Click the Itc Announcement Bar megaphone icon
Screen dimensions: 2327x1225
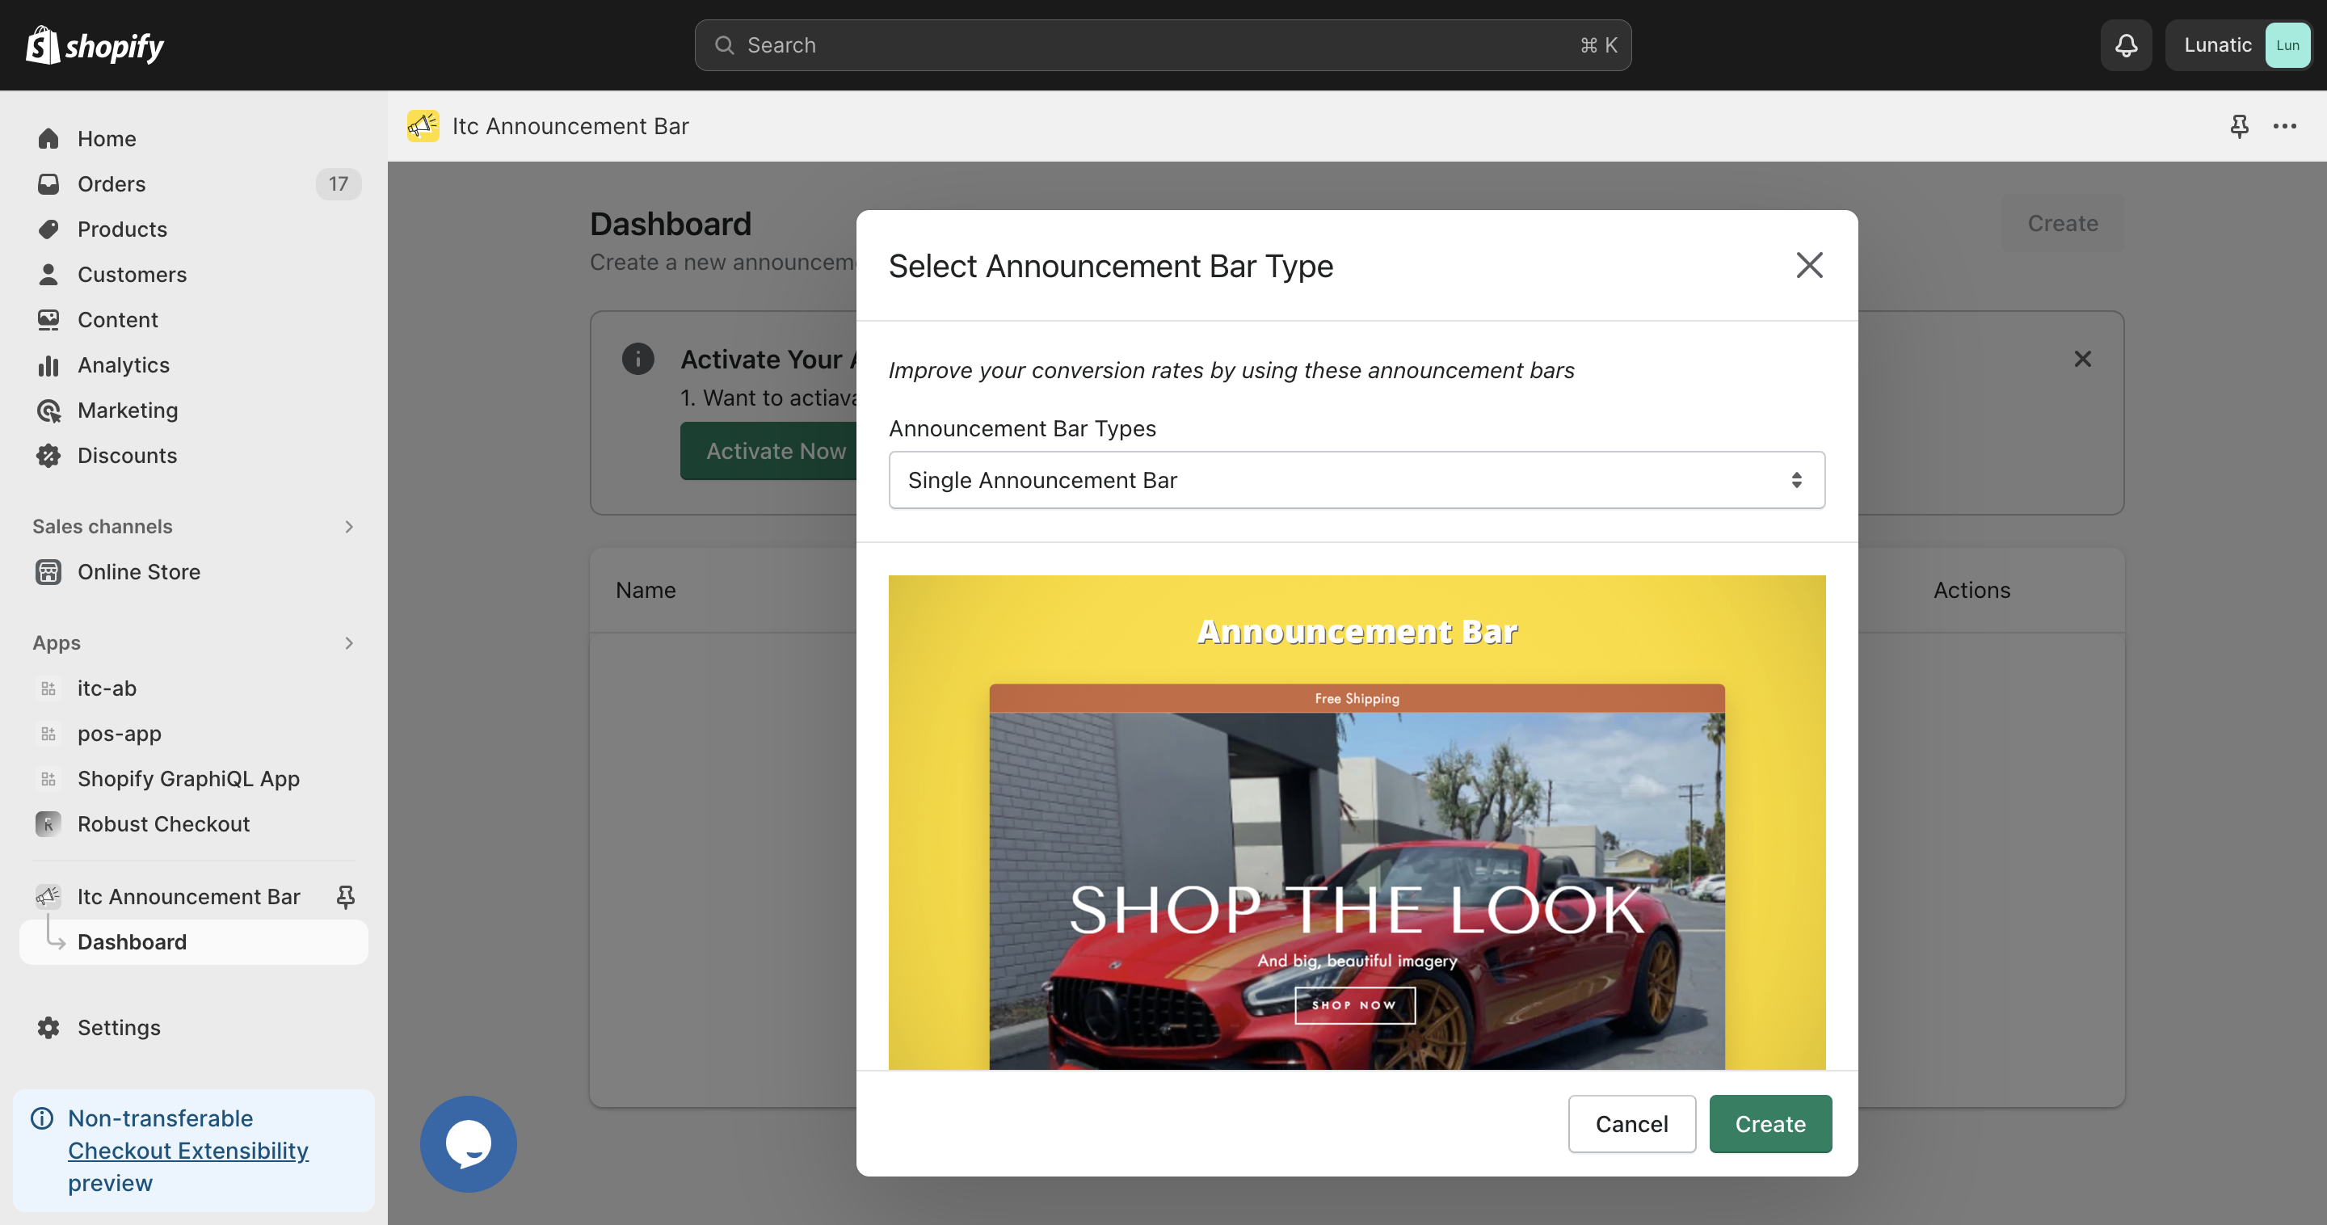[x=423, y=124]
